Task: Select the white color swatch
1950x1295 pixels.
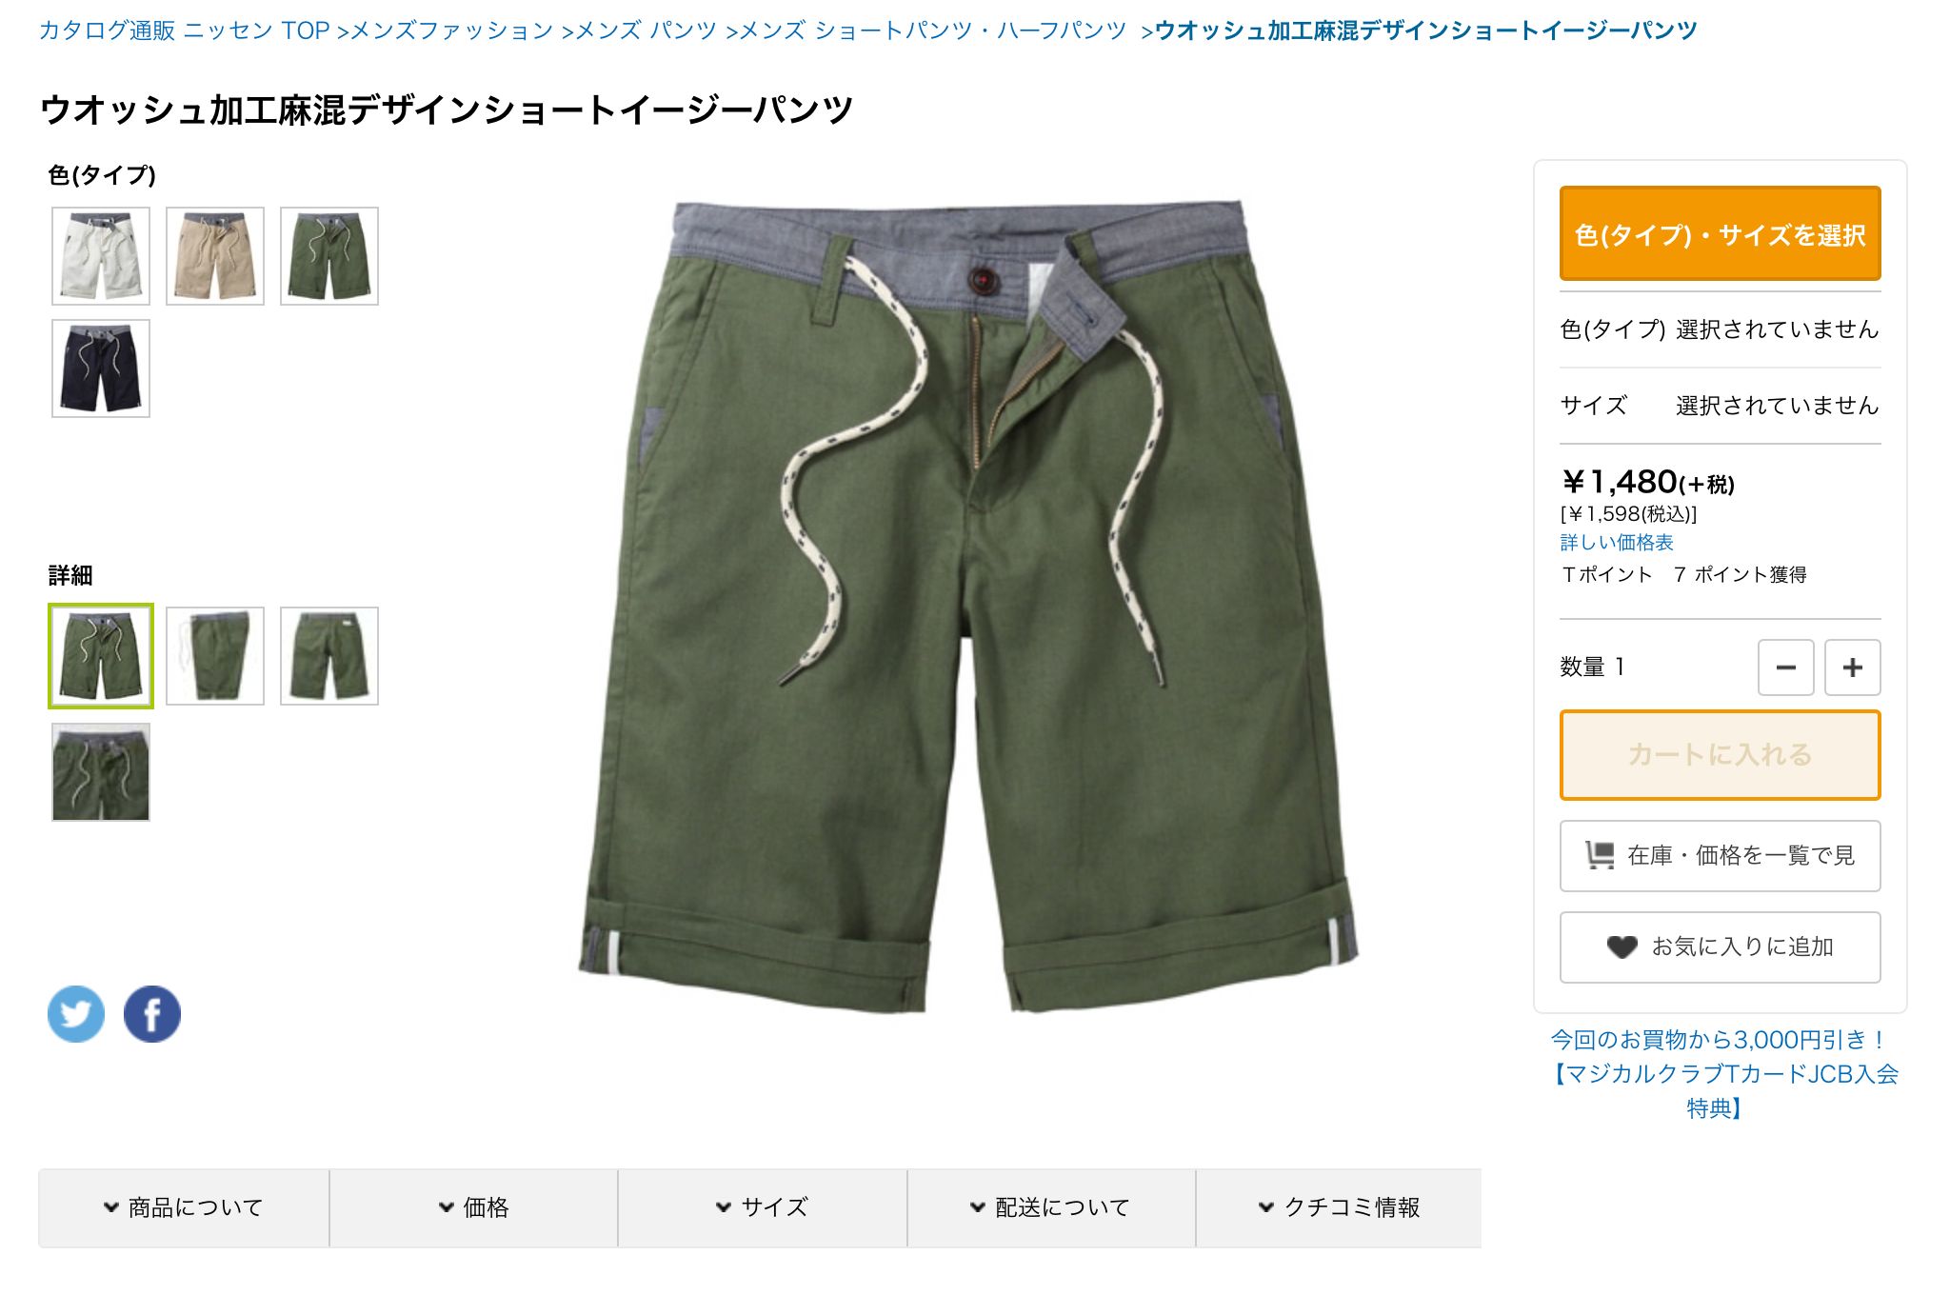Action: [x=101, y=256]
